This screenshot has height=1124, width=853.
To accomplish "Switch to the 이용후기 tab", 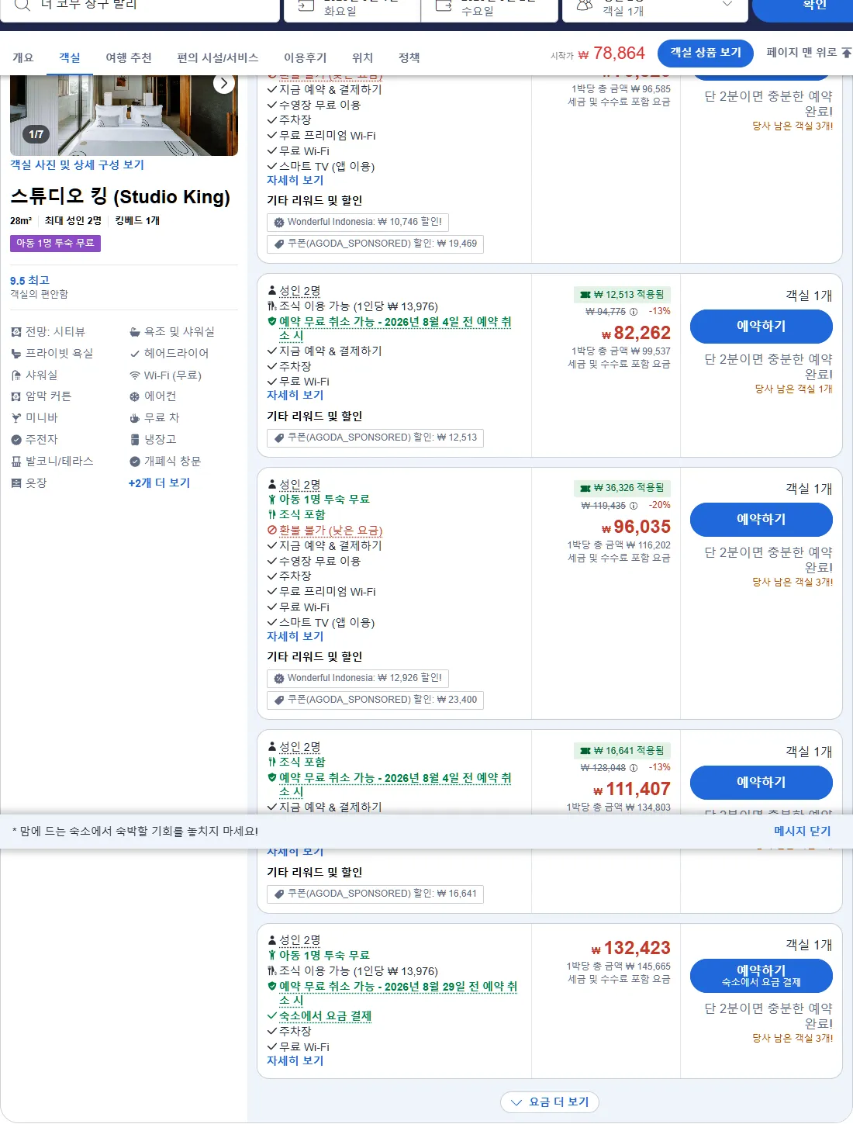I will click(x=305, y=57).
